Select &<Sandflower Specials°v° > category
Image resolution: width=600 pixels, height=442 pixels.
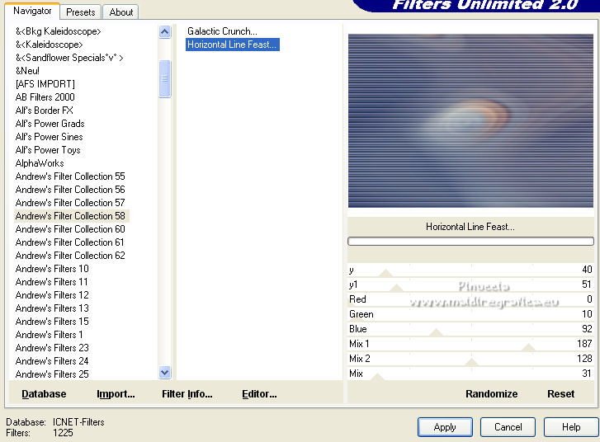69,58
